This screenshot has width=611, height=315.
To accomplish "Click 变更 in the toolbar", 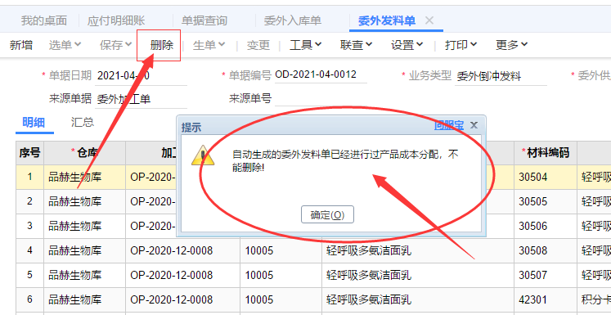I will click(258, 45).
